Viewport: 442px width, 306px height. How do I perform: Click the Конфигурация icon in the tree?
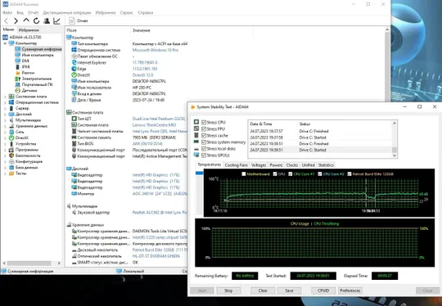click(11, 161)
